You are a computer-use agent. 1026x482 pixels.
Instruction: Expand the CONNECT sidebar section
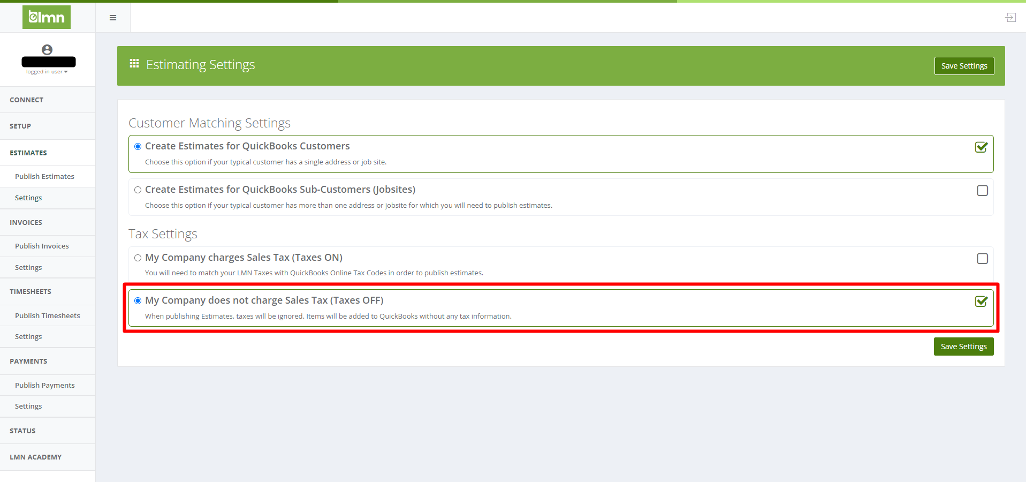click(x=27, y=100)
